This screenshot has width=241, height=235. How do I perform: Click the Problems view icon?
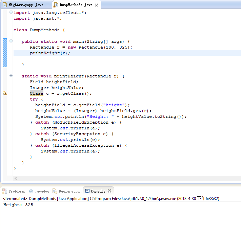(x=5, y=191)
